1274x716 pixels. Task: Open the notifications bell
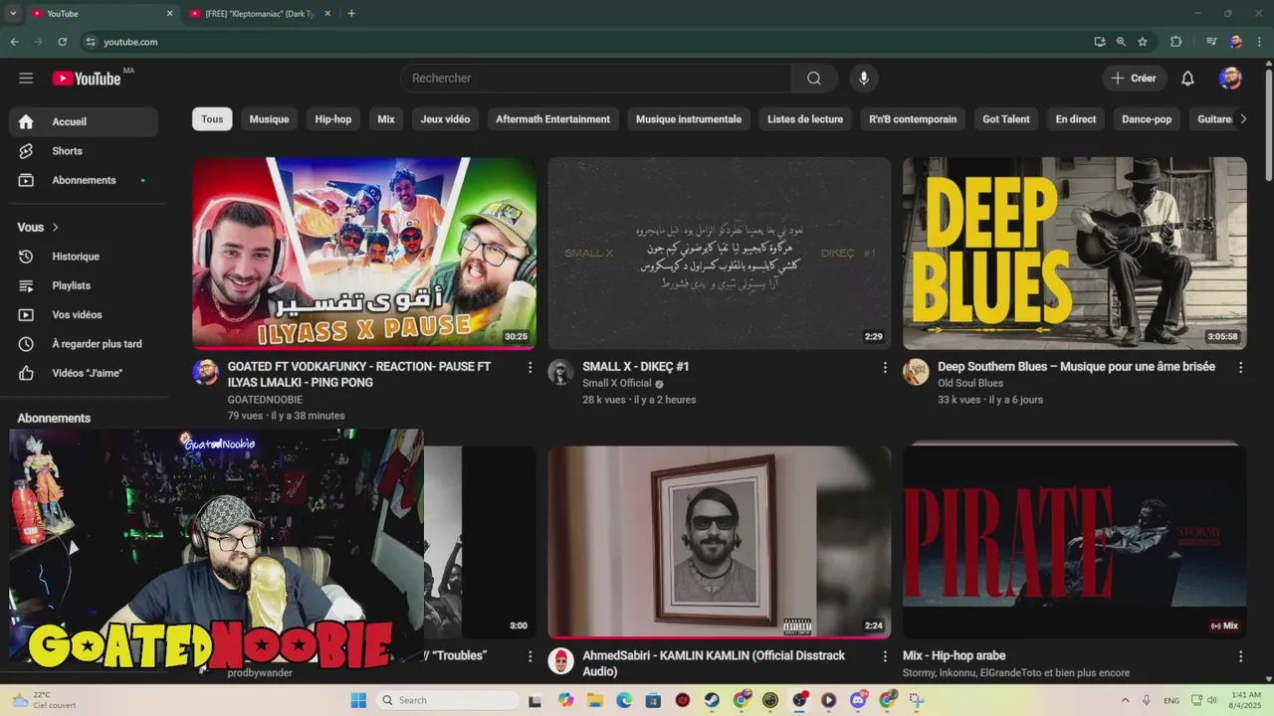click(x=1187, y=79)
